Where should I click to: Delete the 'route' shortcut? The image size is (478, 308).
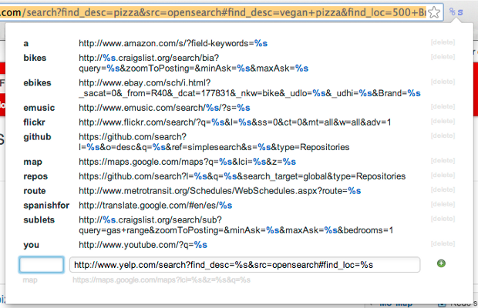pos(443,190)
